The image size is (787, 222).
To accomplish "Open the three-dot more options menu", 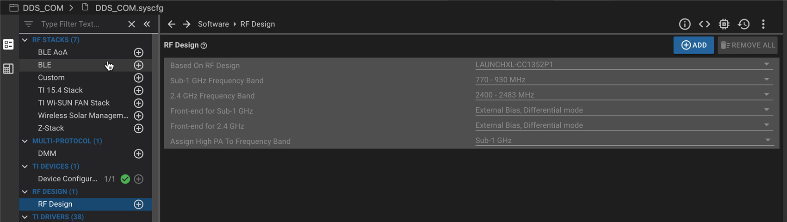I will 763,24.
